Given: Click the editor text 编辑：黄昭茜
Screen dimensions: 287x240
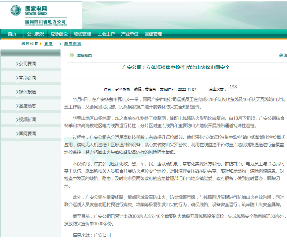Looking at the screenshot, I should coord(145,89).
